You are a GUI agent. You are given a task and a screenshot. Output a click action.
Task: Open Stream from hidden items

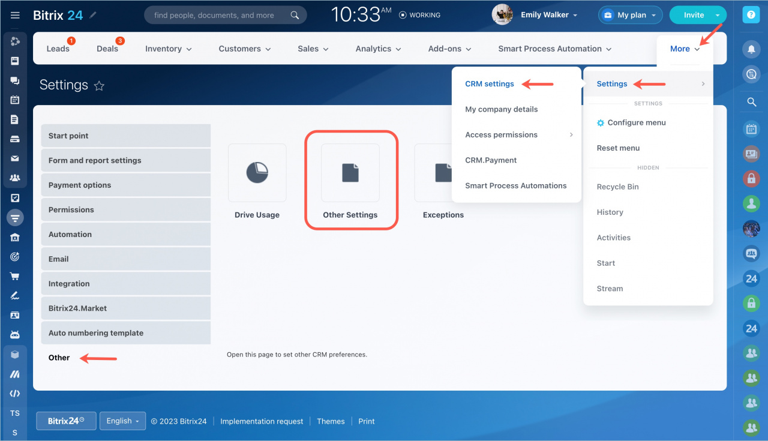[610, 289]
